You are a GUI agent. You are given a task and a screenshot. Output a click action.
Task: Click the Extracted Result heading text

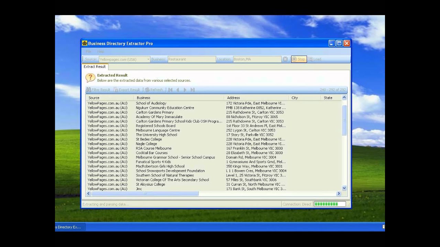[112, 75]
